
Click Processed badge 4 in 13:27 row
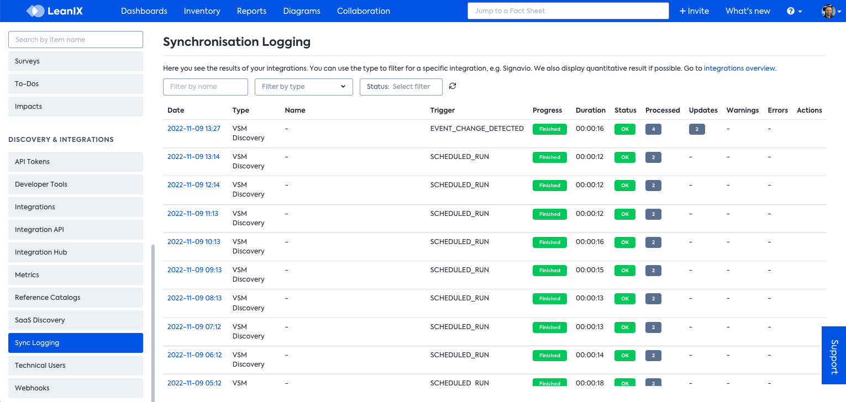coord(653,129)
